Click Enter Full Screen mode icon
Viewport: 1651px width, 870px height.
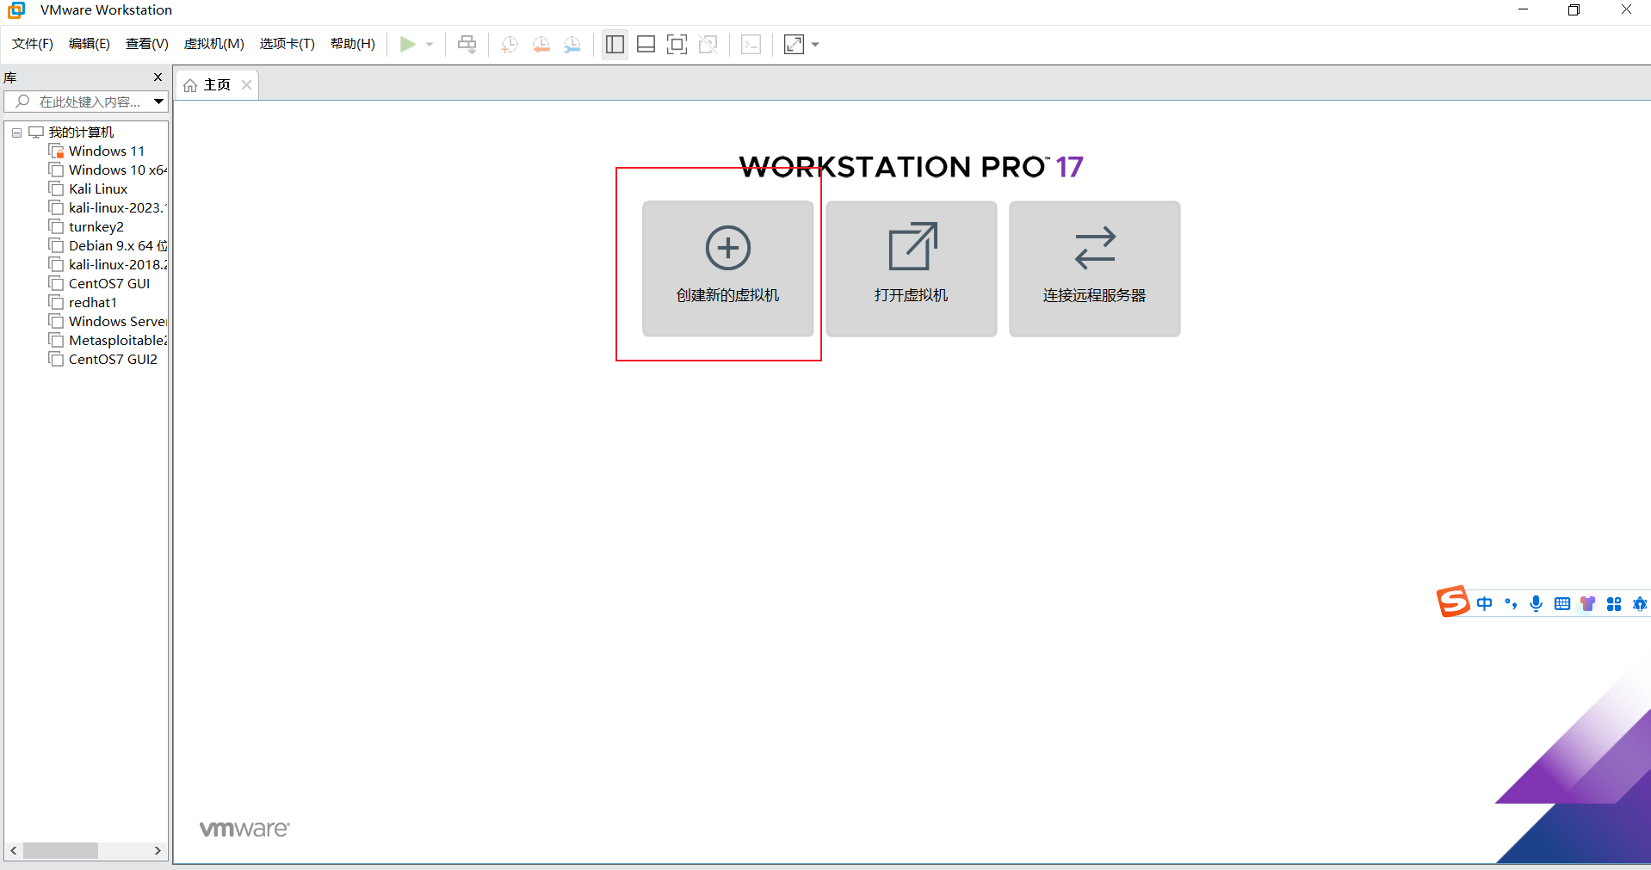click(677, 44)
